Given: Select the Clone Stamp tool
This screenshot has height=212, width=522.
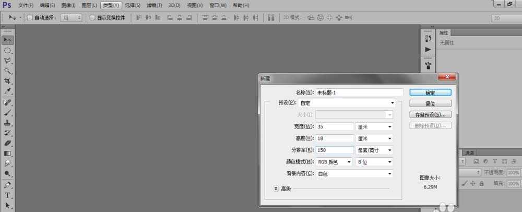Looking at the screenshot, I should click(7, 123).
